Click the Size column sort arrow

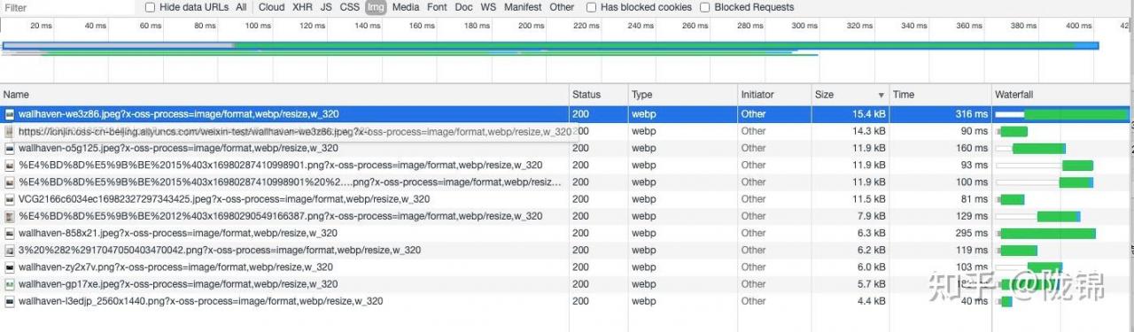click(881, 95)
